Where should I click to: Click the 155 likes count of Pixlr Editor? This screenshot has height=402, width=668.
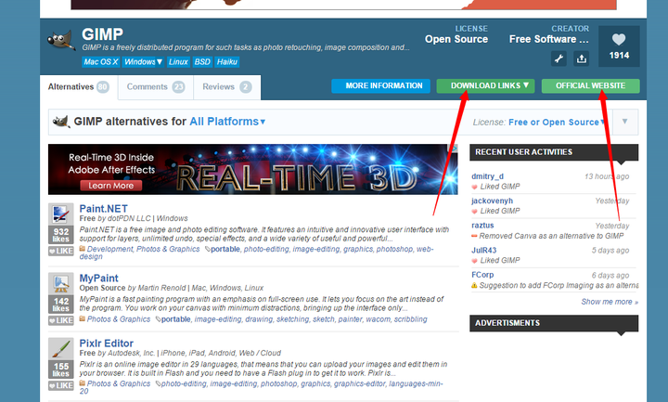point(61,370)
